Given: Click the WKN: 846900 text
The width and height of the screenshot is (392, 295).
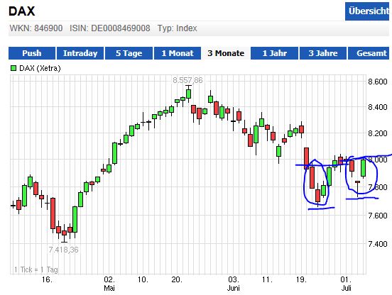Looking at the screenshot, I should coord(36,28).
